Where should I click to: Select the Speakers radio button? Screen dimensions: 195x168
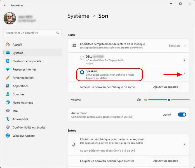pyautogui.click(x=82, y=72)
